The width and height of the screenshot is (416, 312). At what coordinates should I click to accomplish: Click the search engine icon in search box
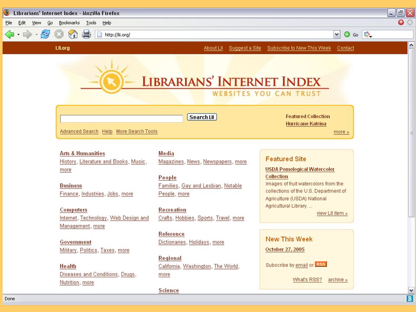pos(367,35)
